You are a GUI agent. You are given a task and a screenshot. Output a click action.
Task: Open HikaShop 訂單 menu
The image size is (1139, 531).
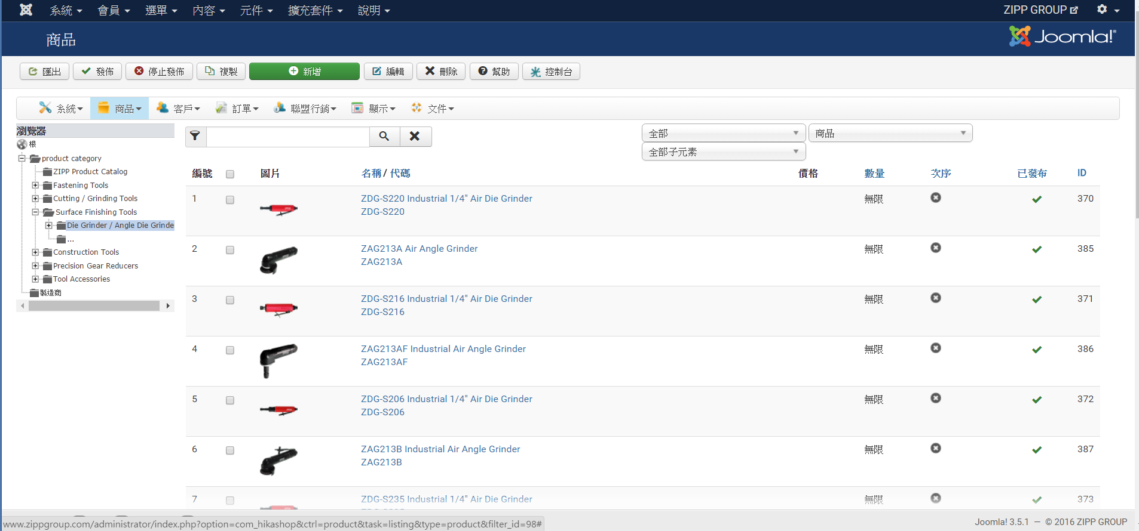(x=237, y=108)
